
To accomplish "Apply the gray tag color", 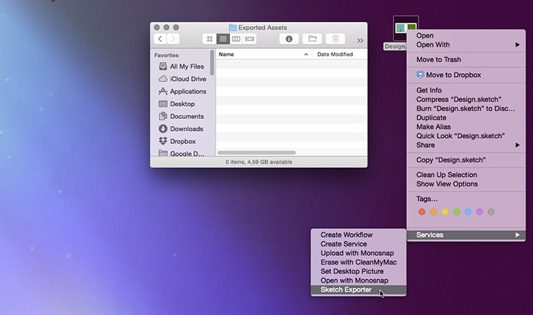I will tap(491, 212).
